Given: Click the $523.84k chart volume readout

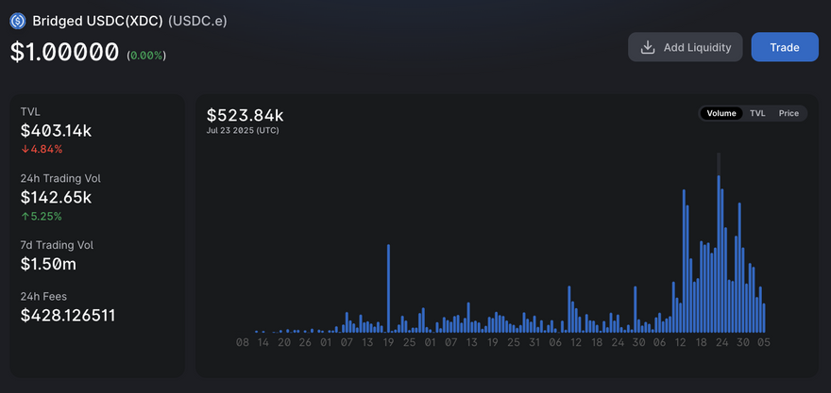Looking at the screenshot, I should pyautogui.click(x=245, y=115).
